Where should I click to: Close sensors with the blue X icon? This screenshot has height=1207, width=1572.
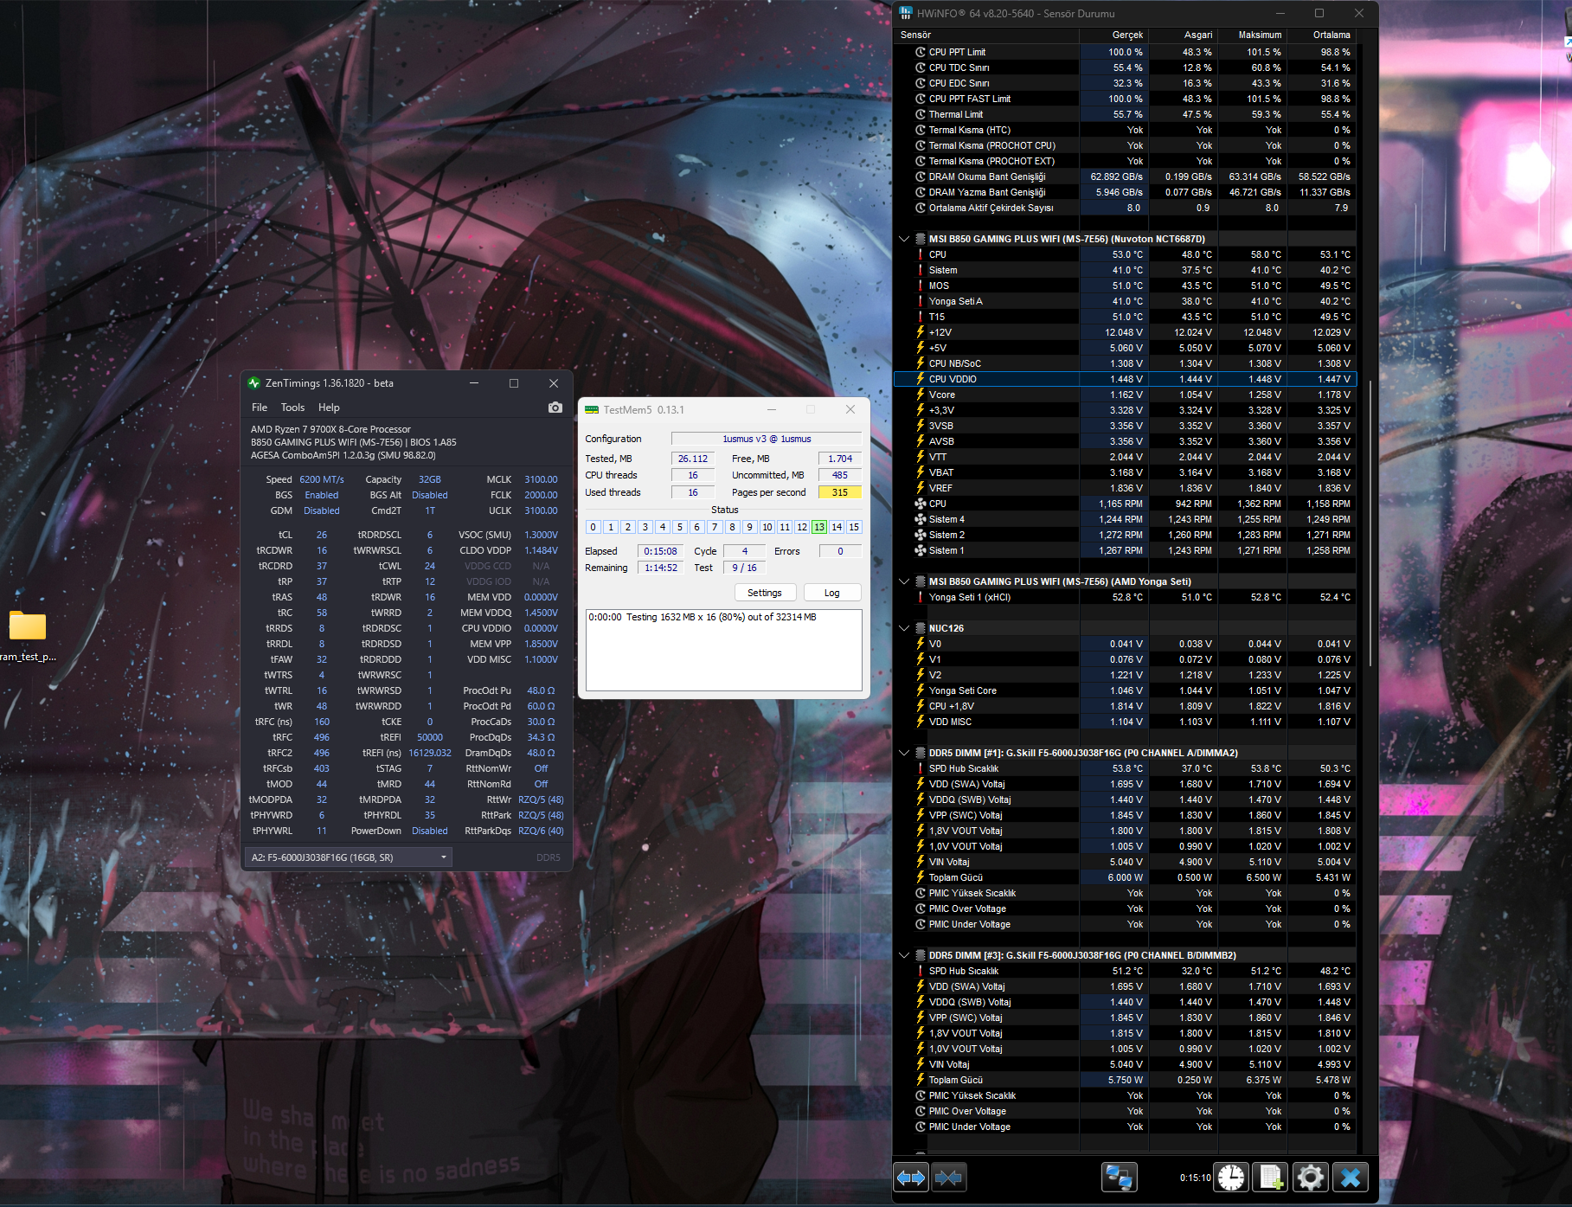tap(1351, 1178)
